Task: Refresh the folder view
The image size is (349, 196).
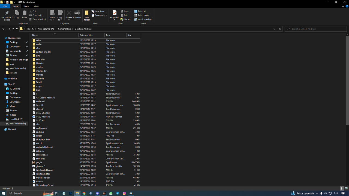Action: [280, 29]
